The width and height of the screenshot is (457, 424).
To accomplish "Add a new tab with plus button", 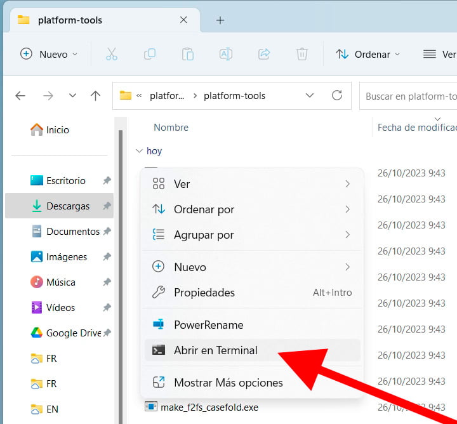I will (x=220, y=20).
